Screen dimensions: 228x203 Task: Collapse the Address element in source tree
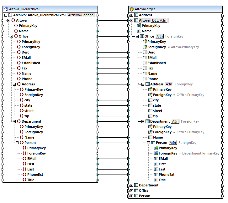click(14, 84)
